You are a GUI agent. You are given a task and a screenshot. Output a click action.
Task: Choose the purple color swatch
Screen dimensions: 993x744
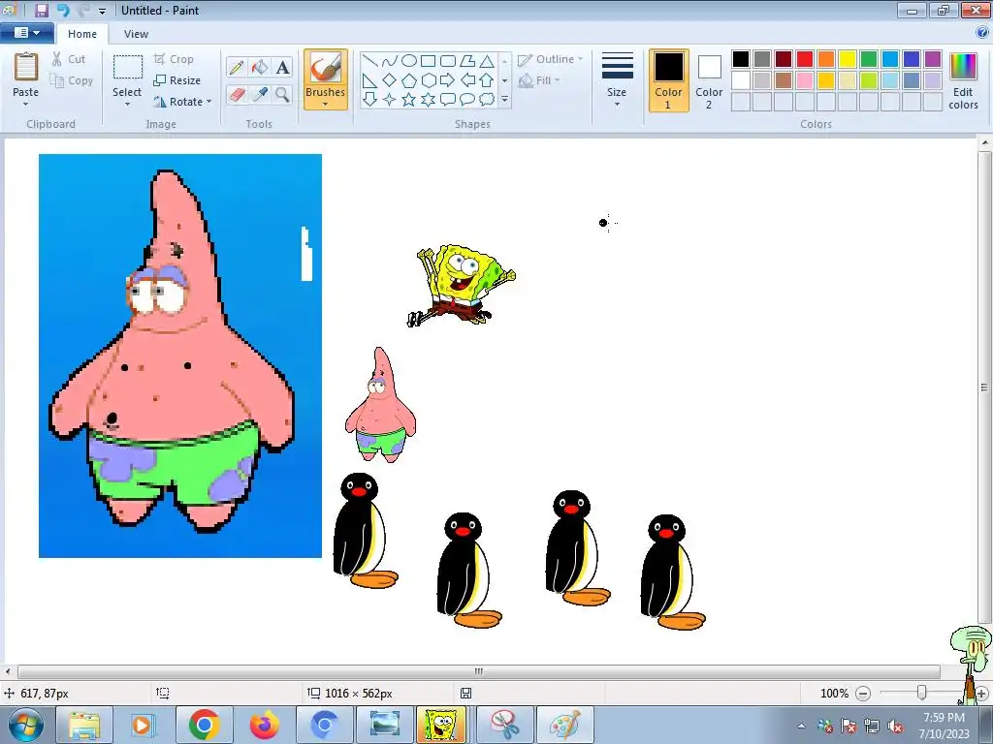point(933,59)
